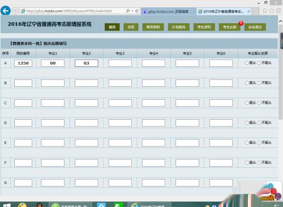Switch to the 2016年辽宁省普通高考 tab
The image size is (283, 207).
224,11
